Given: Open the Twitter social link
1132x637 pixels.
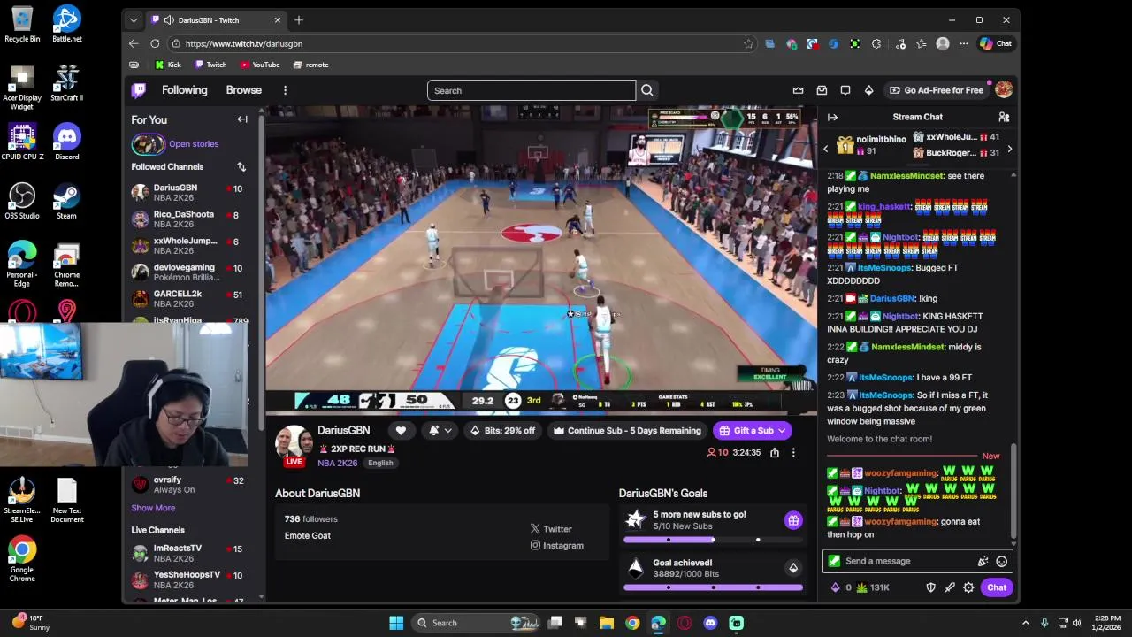Looking at the screenshot, I should pos(551,529).
